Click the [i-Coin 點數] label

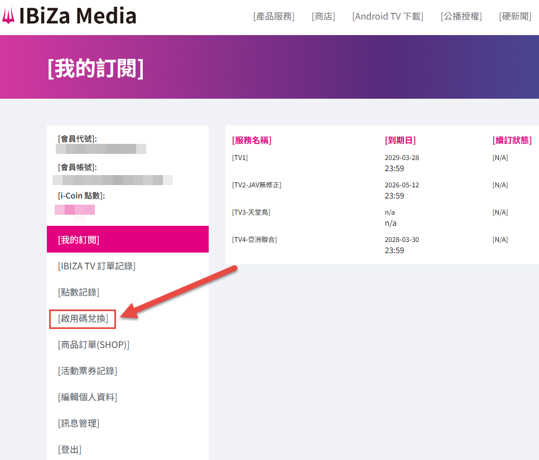point(81,196)
